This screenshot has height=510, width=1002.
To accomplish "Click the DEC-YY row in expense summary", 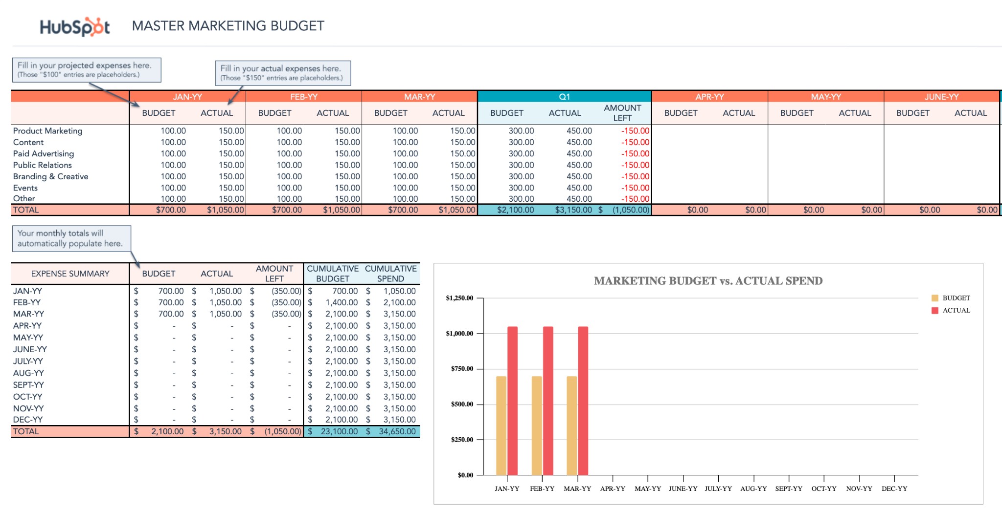I will pyautogui.click(x=215, y=420).
